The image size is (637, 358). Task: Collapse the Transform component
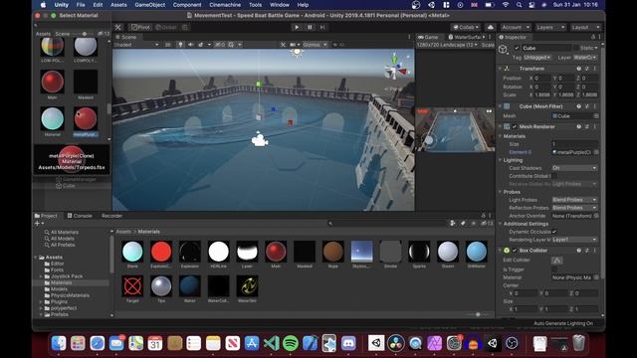pyautogui.click(x=500, y=69)
